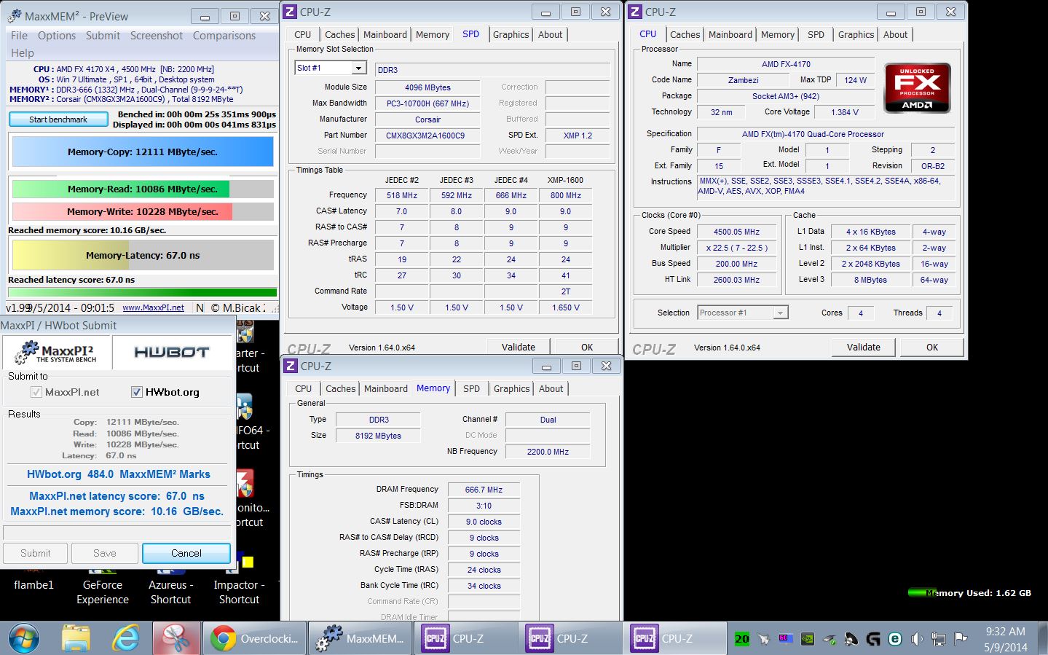
Task: Click the Start benchmark button
Action: tap(58, 119)
